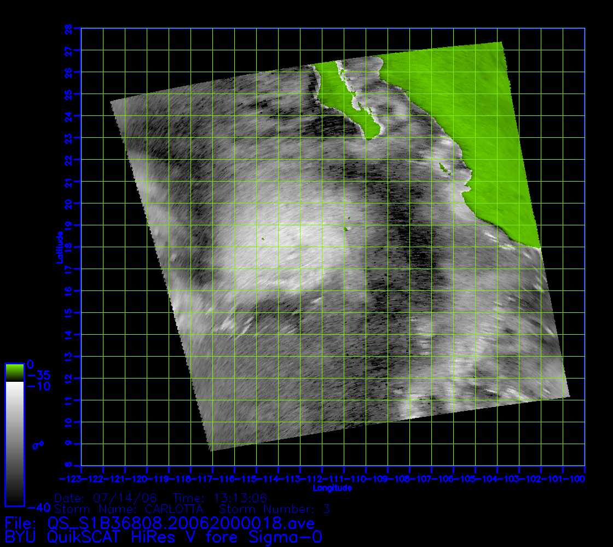613x547 pixels.
Task: Click the Longitude axis label
Action: (332, 487)
